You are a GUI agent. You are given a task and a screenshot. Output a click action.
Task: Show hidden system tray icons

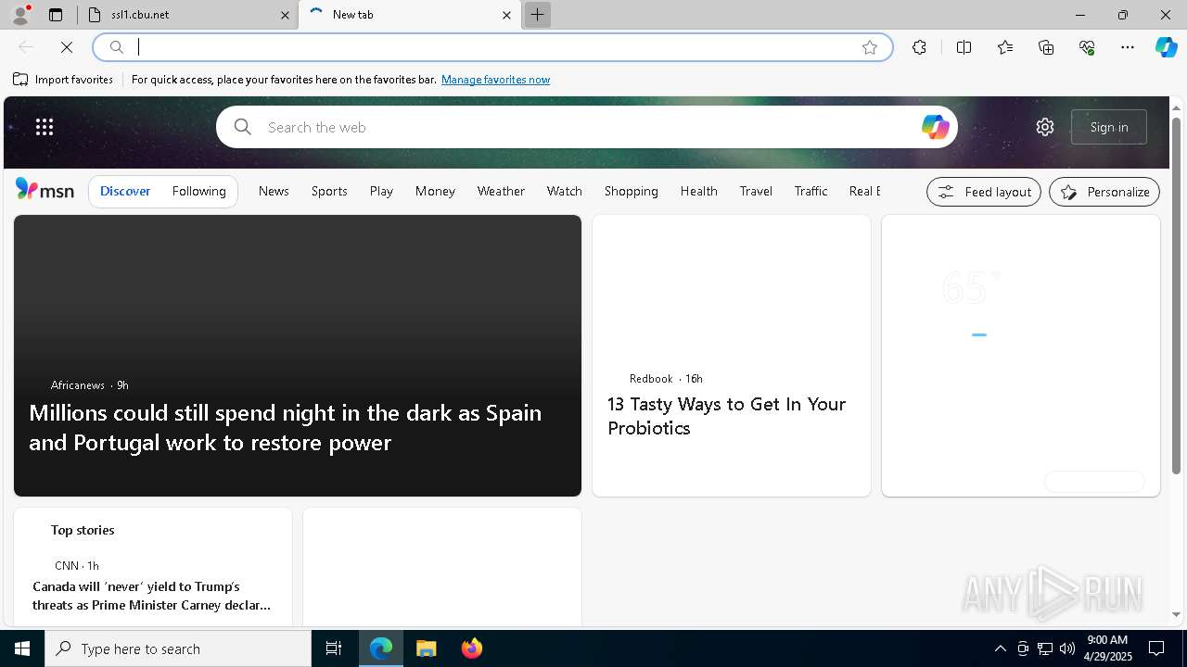(x=1000, y=648)
